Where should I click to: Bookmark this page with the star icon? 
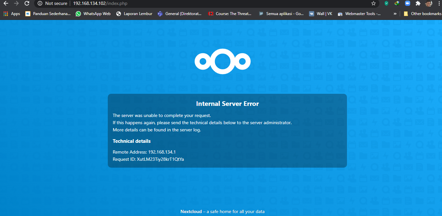pyautogui.click(x=373, y=4)
